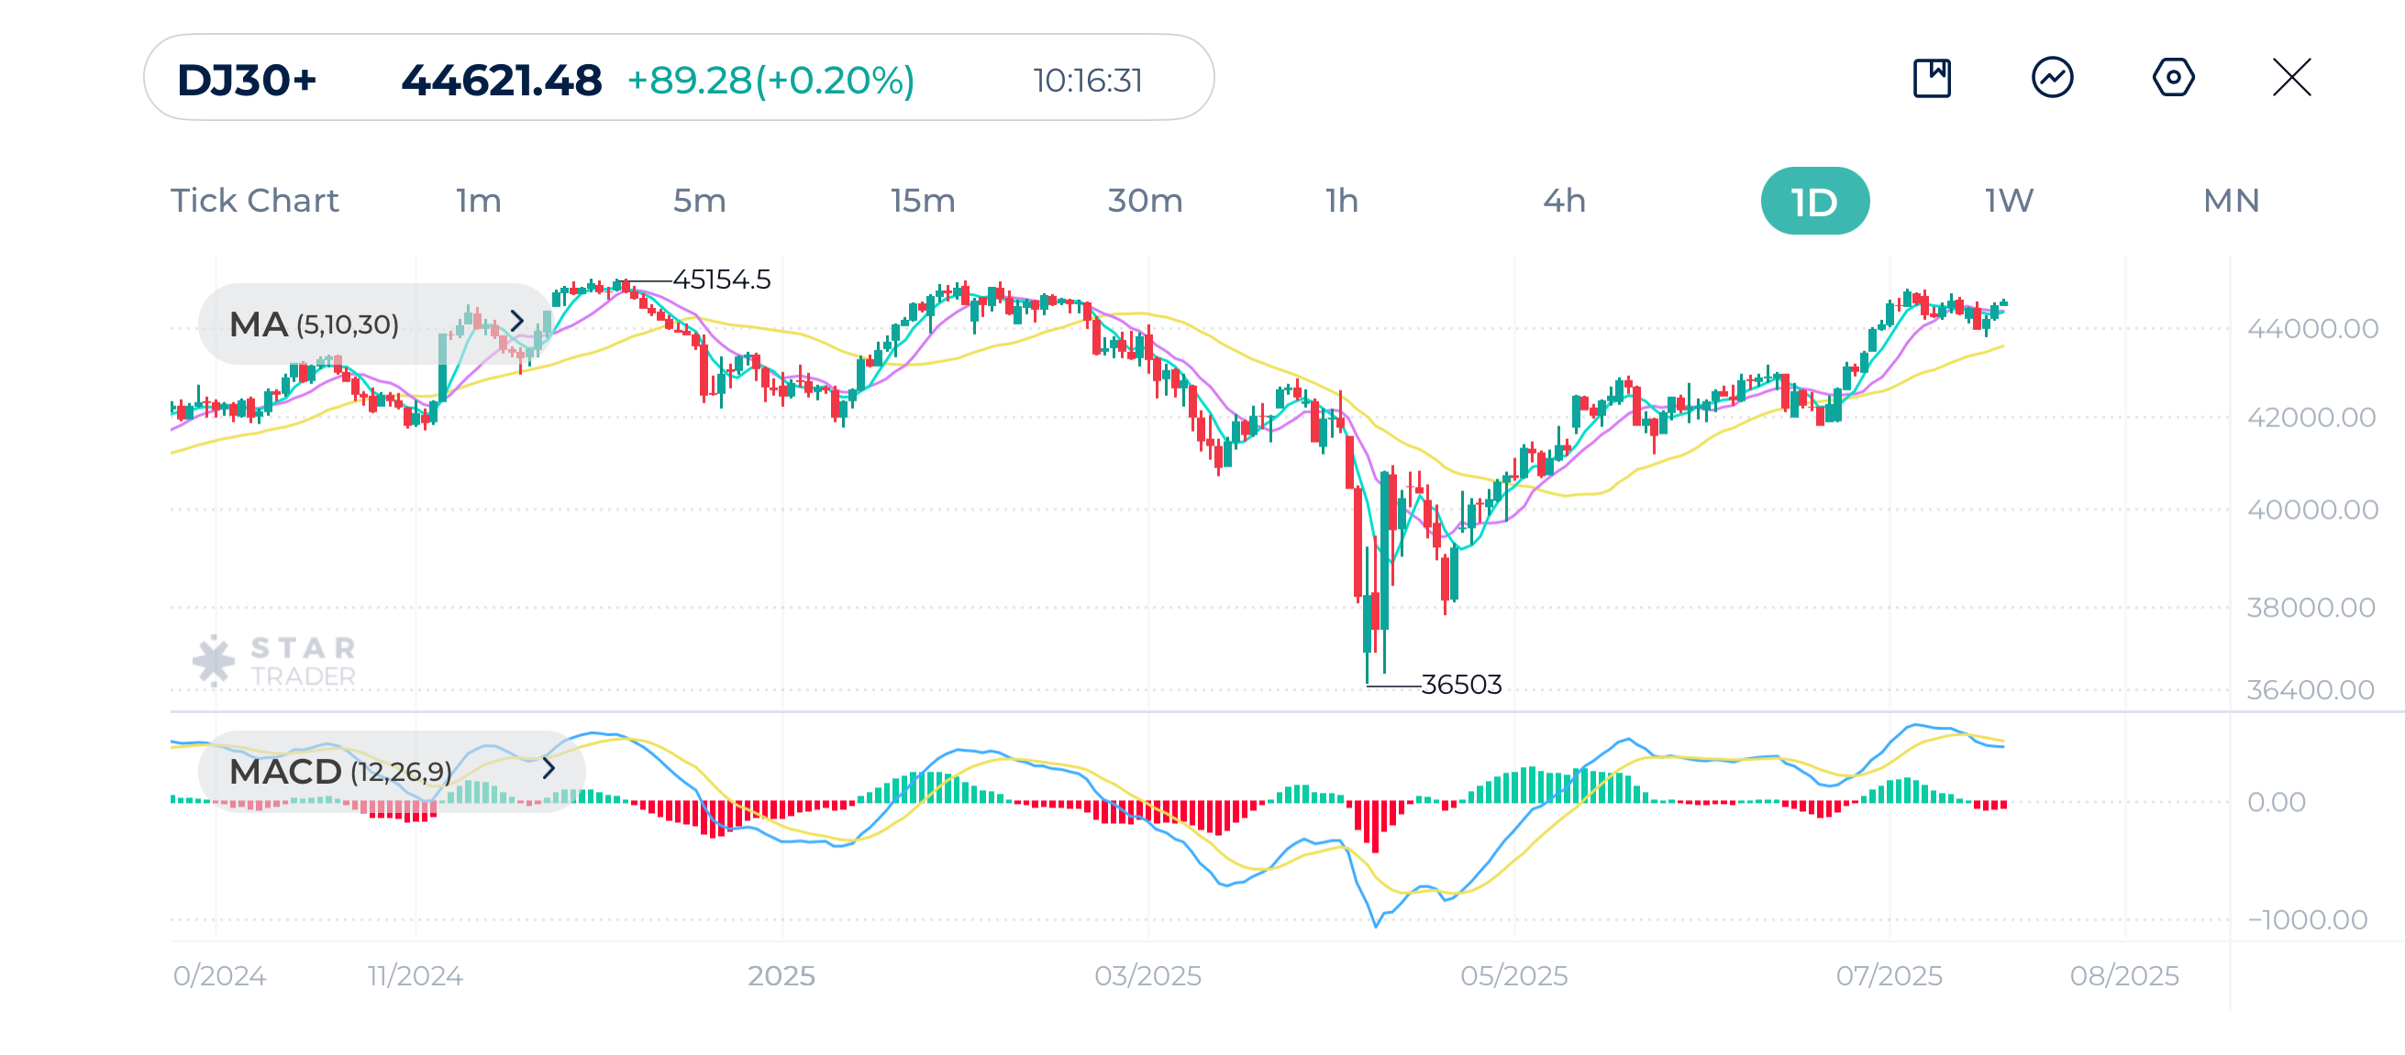Enable the 1W timeframe
This screenshot has width=2405, height=1055.
[2006, 200]
